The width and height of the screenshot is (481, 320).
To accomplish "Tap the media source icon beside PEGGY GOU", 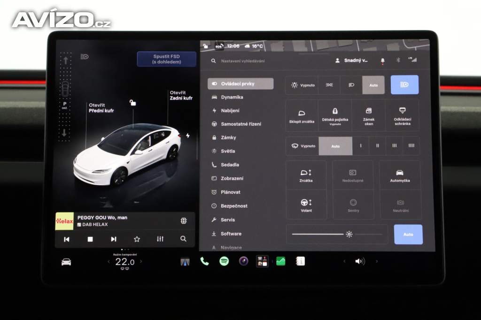I will [184, 221].
